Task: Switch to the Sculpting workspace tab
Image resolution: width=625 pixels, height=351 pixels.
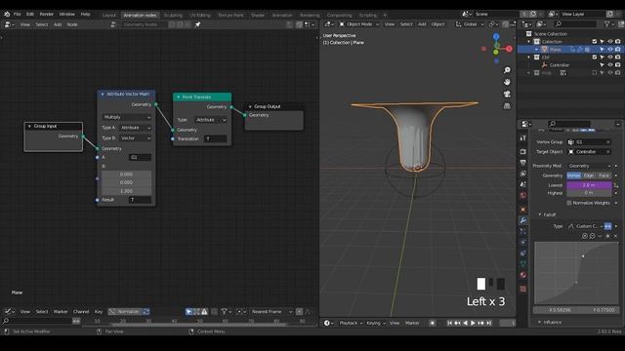Action: (x=173, y=16)
